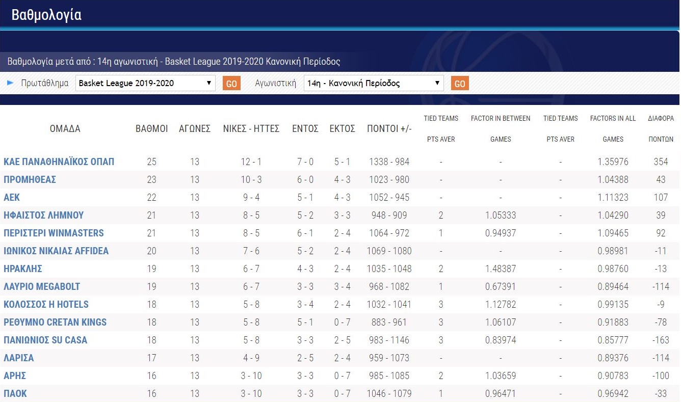
Task: Select the ΑΕΚ team link
Action: [12, 198]
